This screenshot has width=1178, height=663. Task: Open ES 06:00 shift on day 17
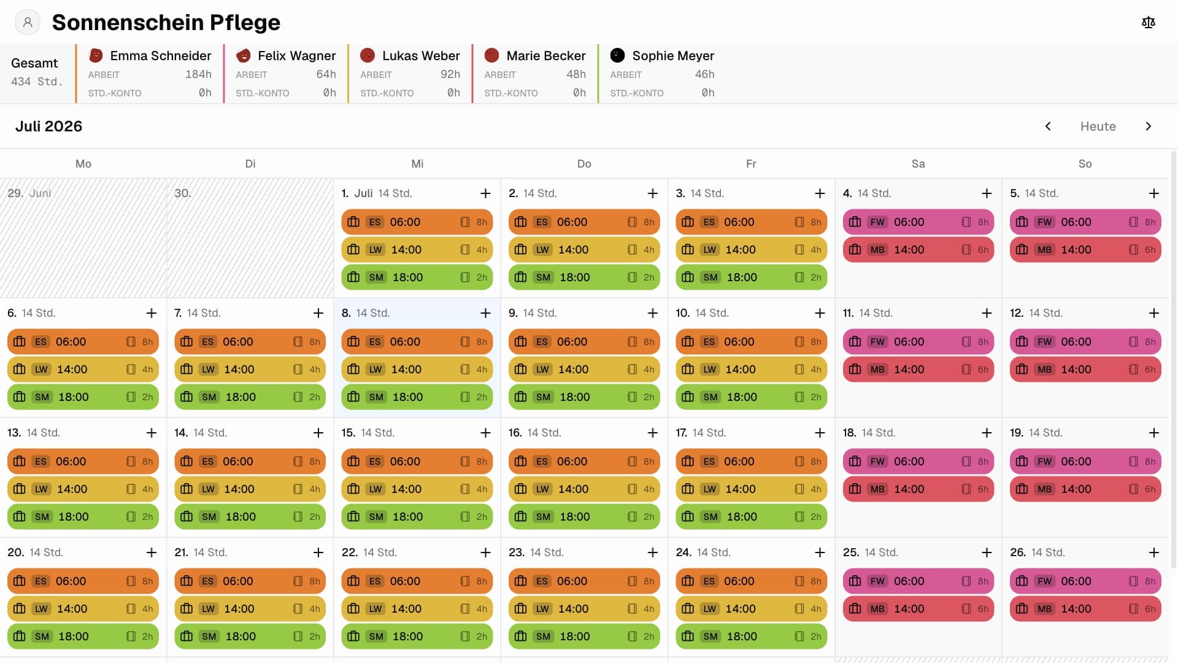point(751,461)
